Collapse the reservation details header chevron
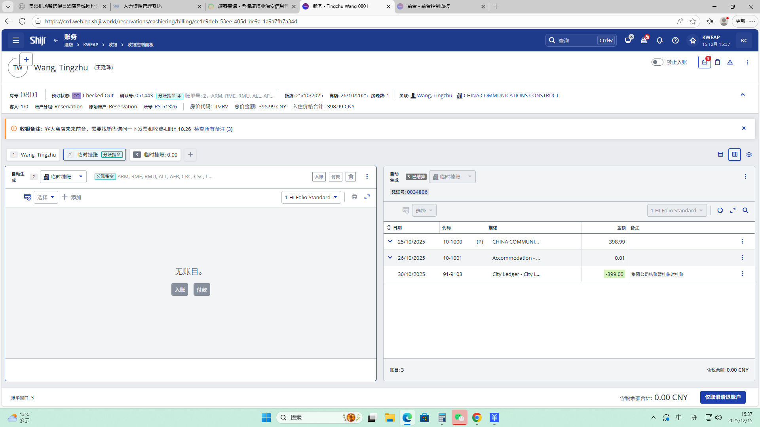 (743, 95)
